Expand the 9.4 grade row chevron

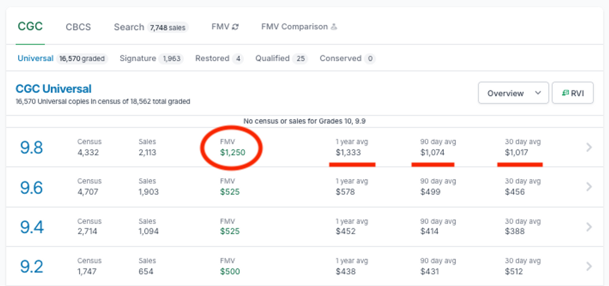click(x=589, y=226)
